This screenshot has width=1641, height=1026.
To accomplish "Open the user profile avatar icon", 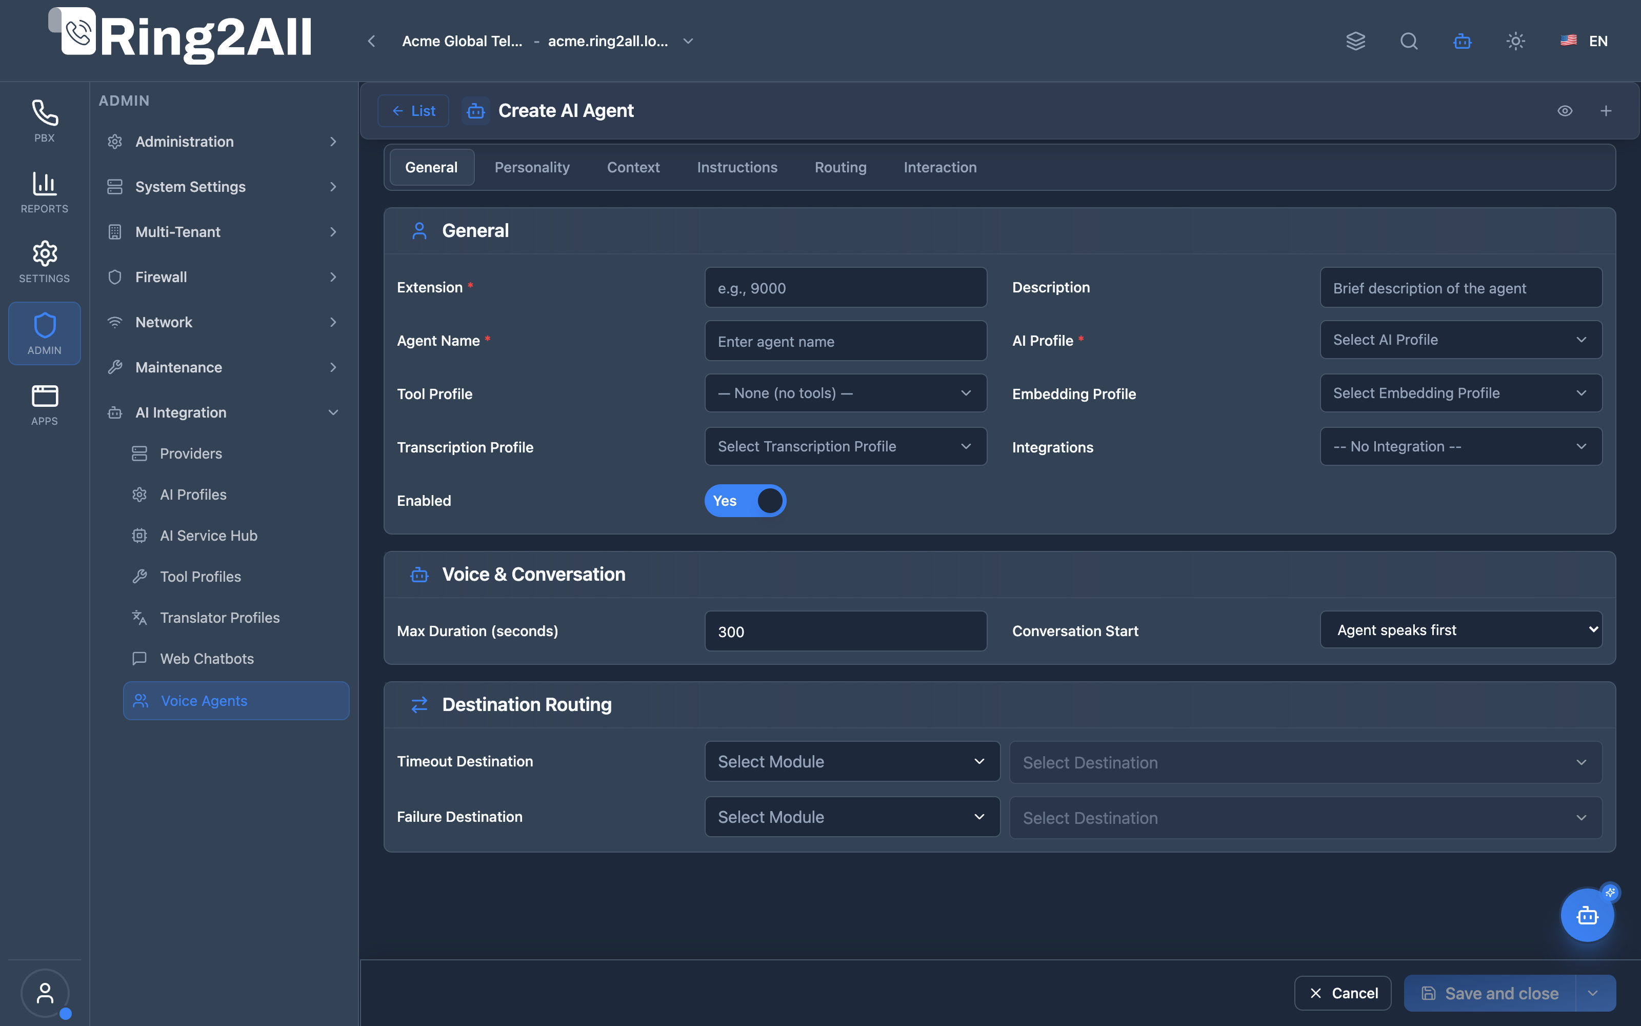I will pyautogui.click(x=45, y=993).
